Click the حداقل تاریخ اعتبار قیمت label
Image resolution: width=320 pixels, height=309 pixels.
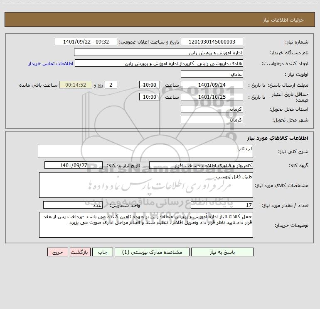(x=290, y=97)
